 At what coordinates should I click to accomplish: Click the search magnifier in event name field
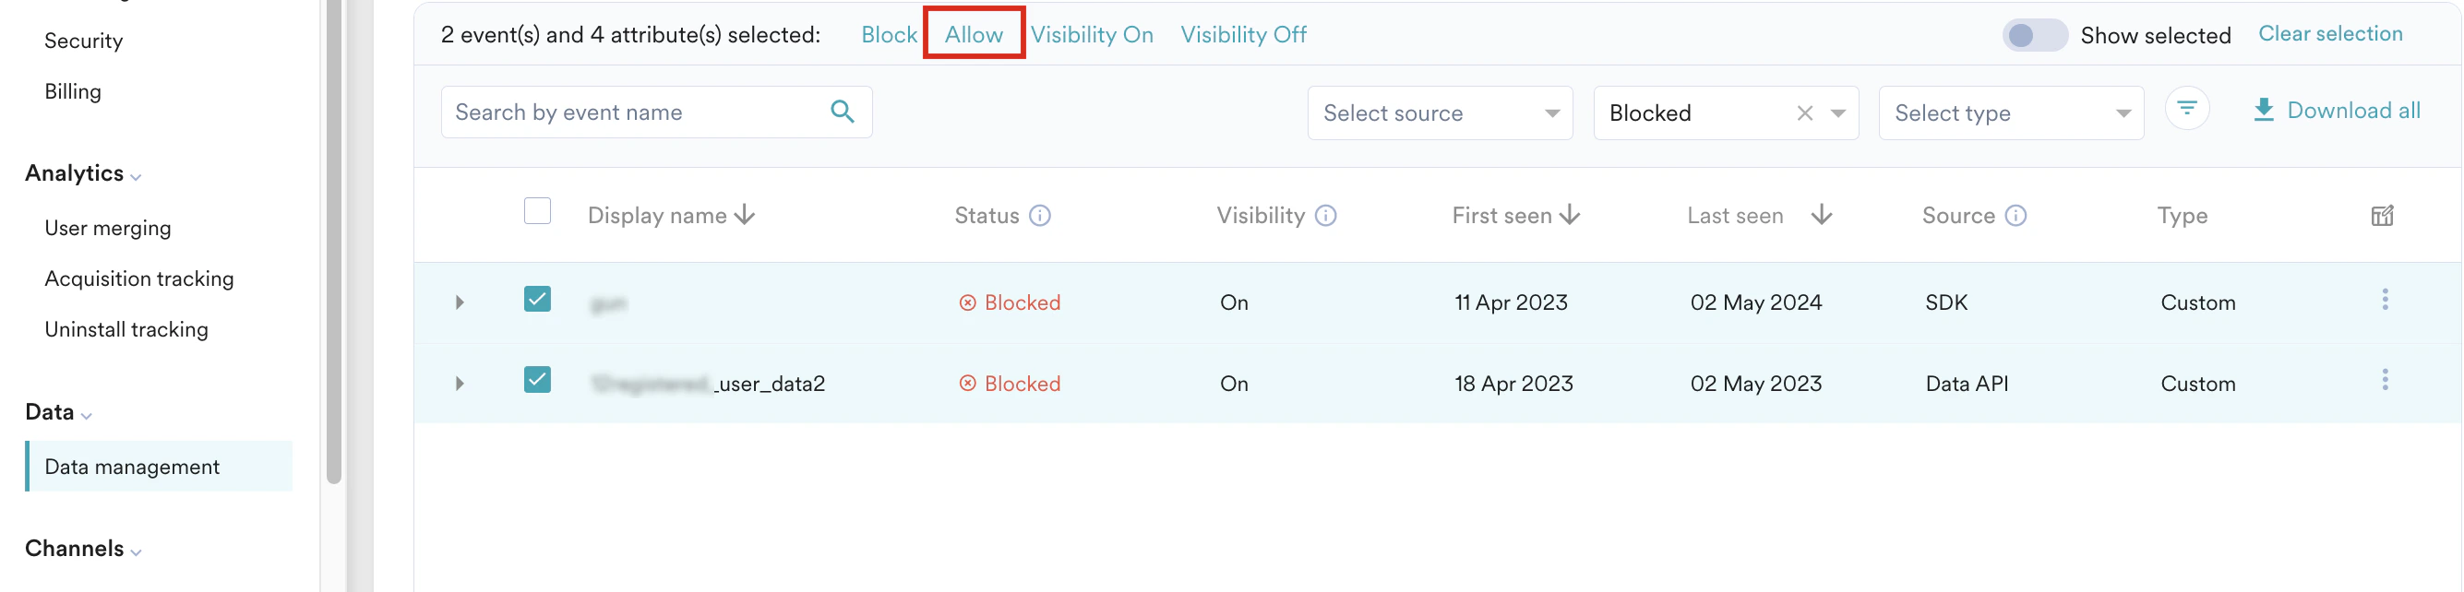[x=843, y=112]
